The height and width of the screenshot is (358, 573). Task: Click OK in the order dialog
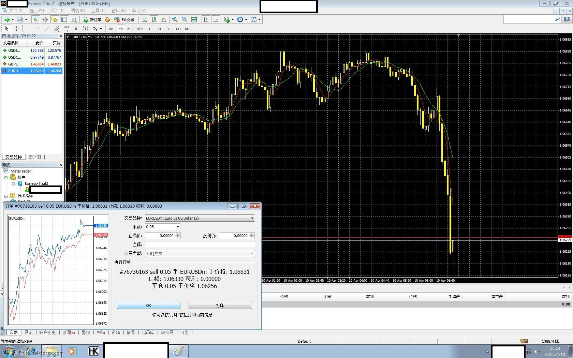[x=149, y=305]
